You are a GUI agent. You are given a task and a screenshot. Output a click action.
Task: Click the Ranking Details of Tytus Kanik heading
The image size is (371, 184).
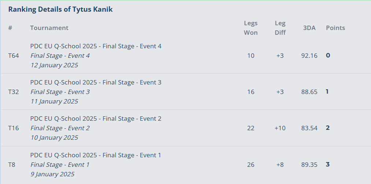[x=60, y=9]
